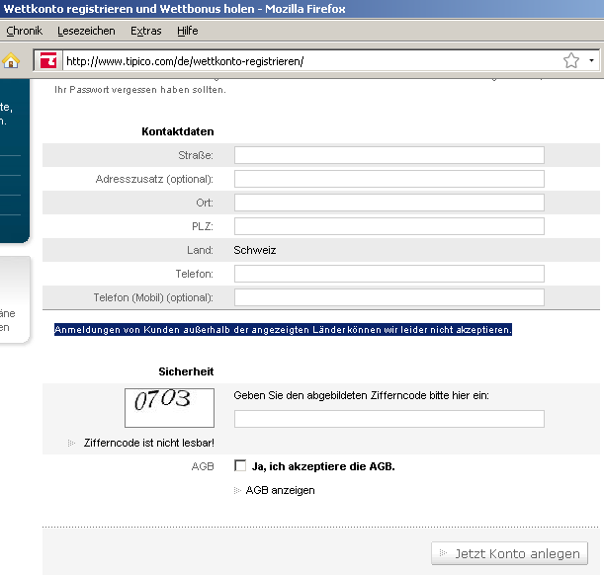Click the PLZ input field
Viewport: 604px width, 575px height.
coord(389,226)
